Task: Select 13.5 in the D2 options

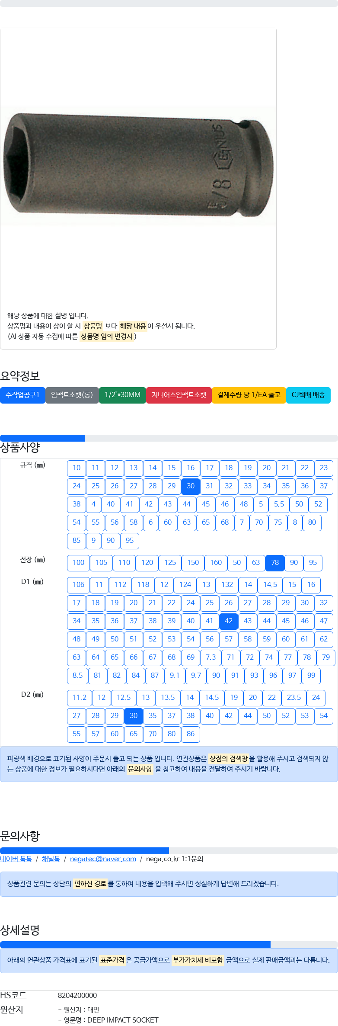Action: click(168, 698)
